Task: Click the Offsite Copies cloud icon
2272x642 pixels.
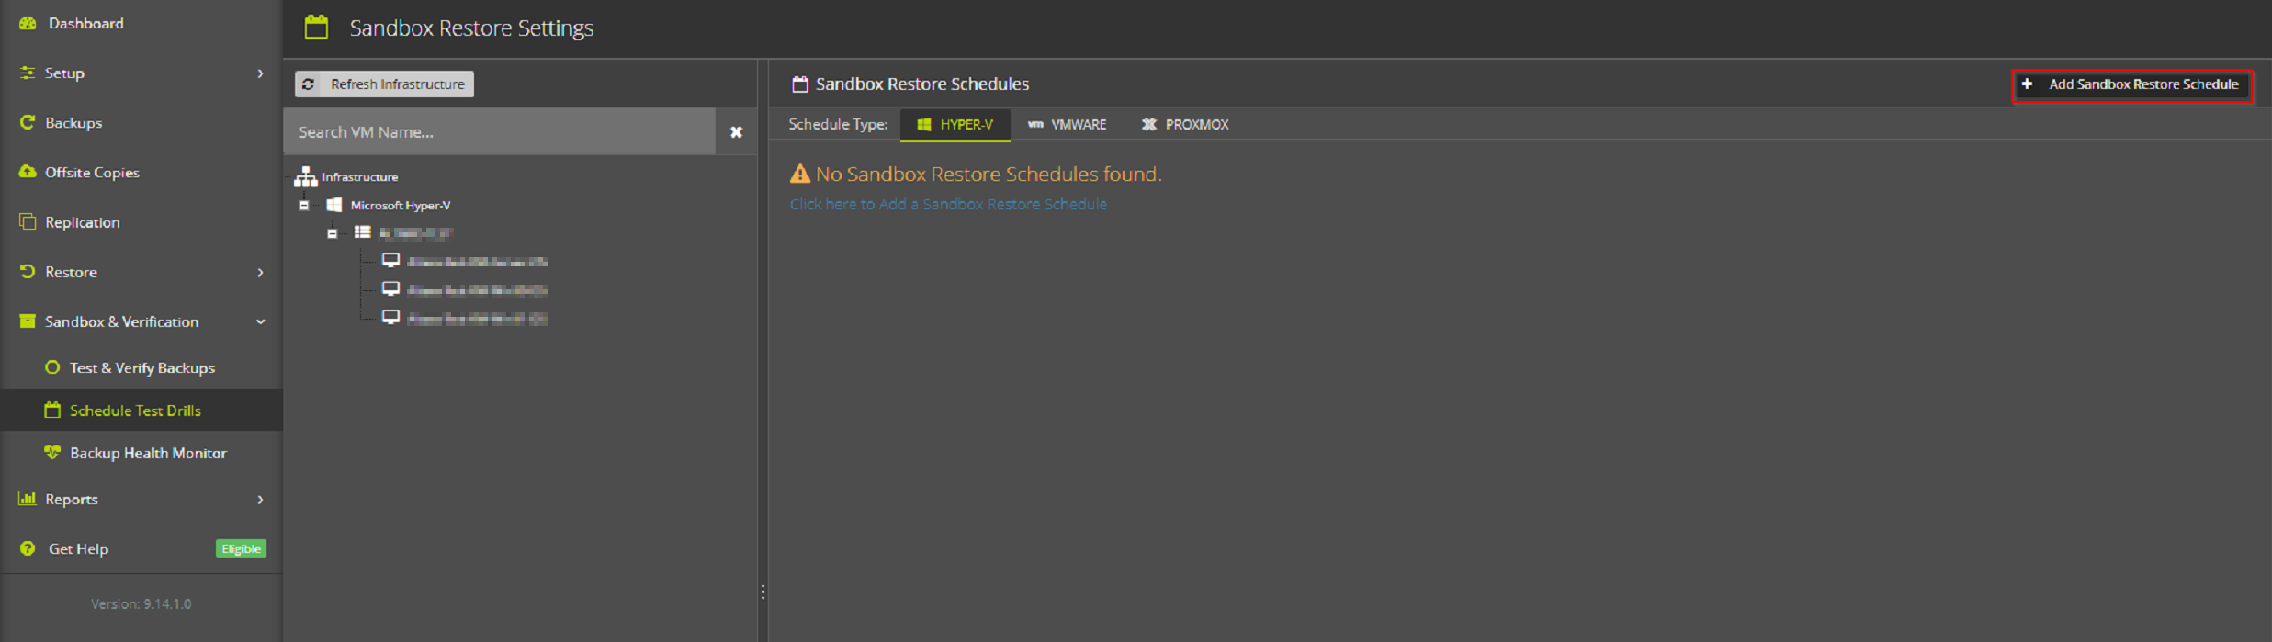Action: 28,172
